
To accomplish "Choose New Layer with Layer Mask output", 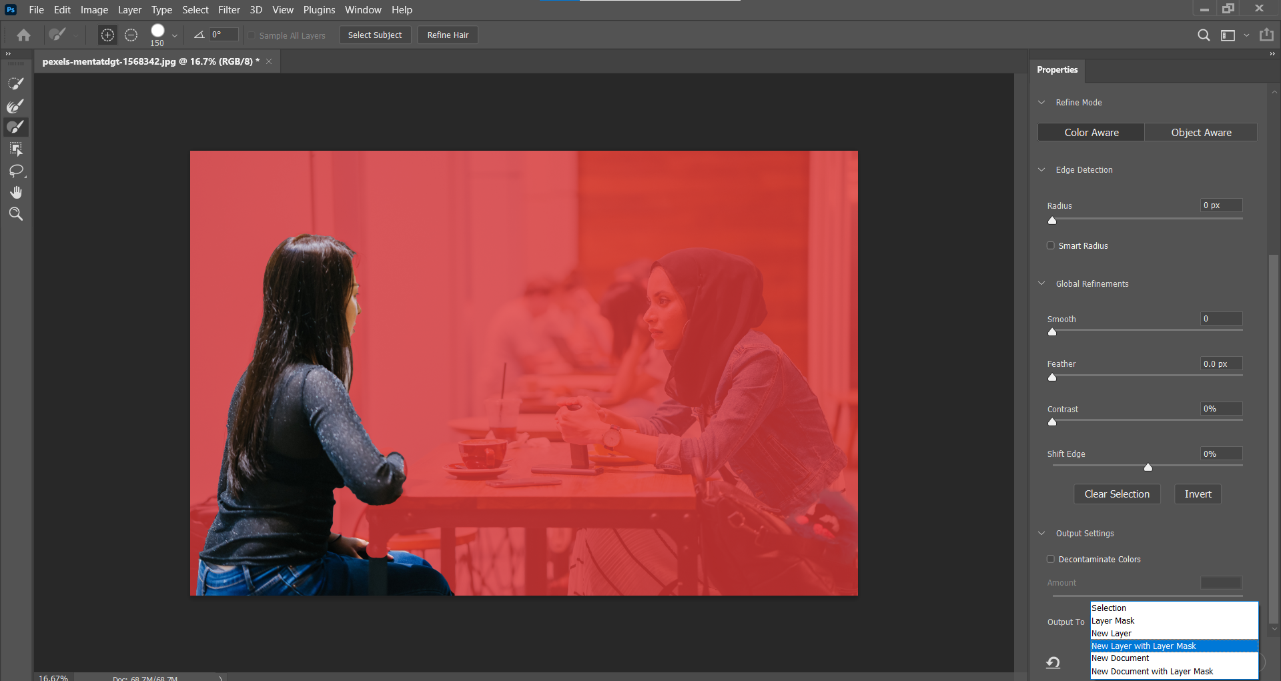I will coord(1143,646).
